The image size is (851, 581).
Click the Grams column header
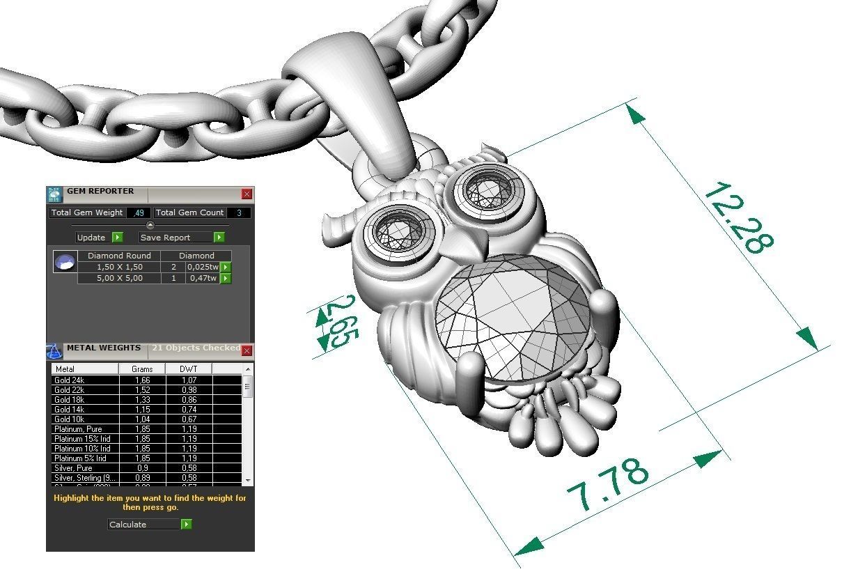click(x=142, y=369)
